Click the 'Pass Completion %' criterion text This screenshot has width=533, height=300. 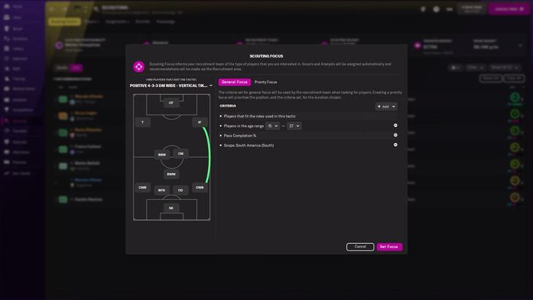point(240,136)
